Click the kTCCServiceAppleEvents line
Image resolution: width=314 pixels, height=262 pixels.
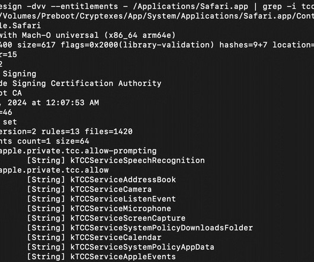pos(123,257)
